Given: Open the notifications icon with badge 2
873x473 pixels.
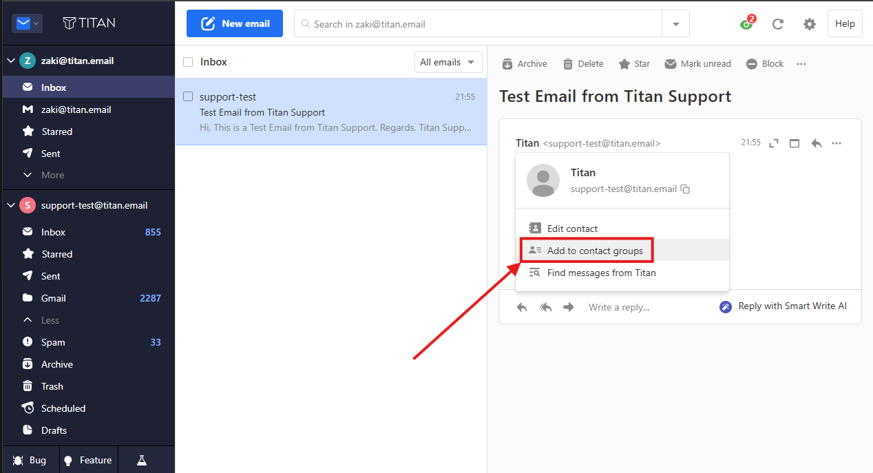Looking at the screenshot, I should [x=747, y=23].
